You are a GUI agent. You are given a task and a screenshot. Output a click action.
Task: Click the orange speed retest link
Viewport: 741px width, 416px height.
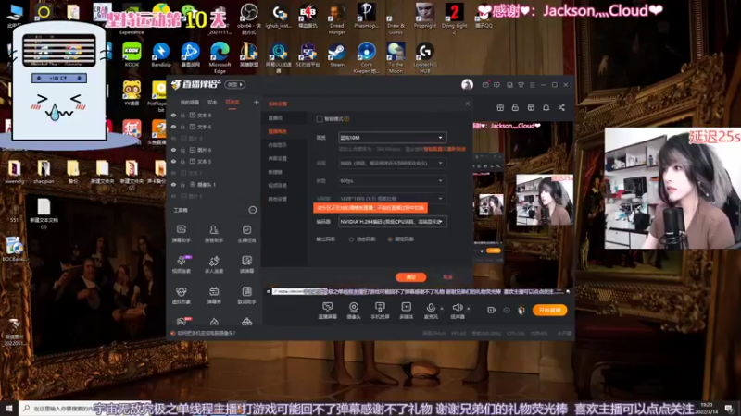click(x=456, y=149)
